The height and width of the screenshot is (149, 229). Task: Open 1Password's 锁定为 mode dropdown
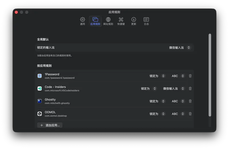[x=157, y=76]
